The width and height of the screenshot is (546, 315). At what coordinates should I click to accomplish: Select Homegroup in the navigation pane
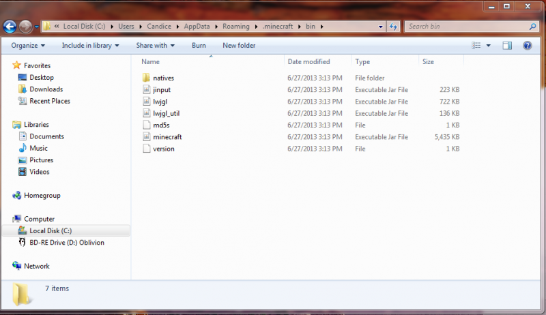click(42, 196)
